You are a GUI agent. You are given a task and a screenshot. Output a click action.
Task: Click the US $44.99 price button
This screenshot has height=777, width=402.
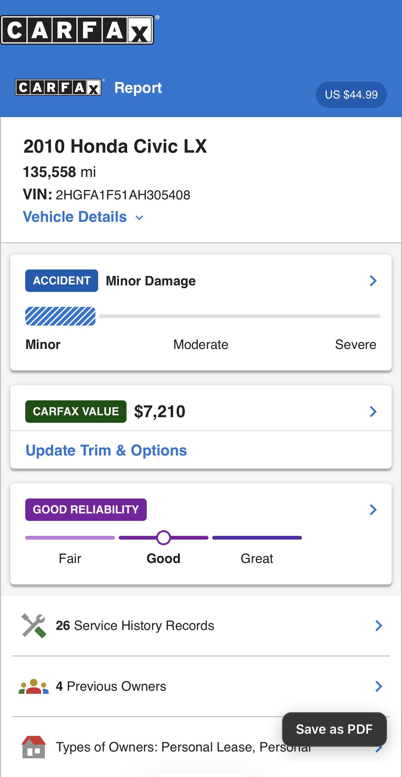click(351, 95)
